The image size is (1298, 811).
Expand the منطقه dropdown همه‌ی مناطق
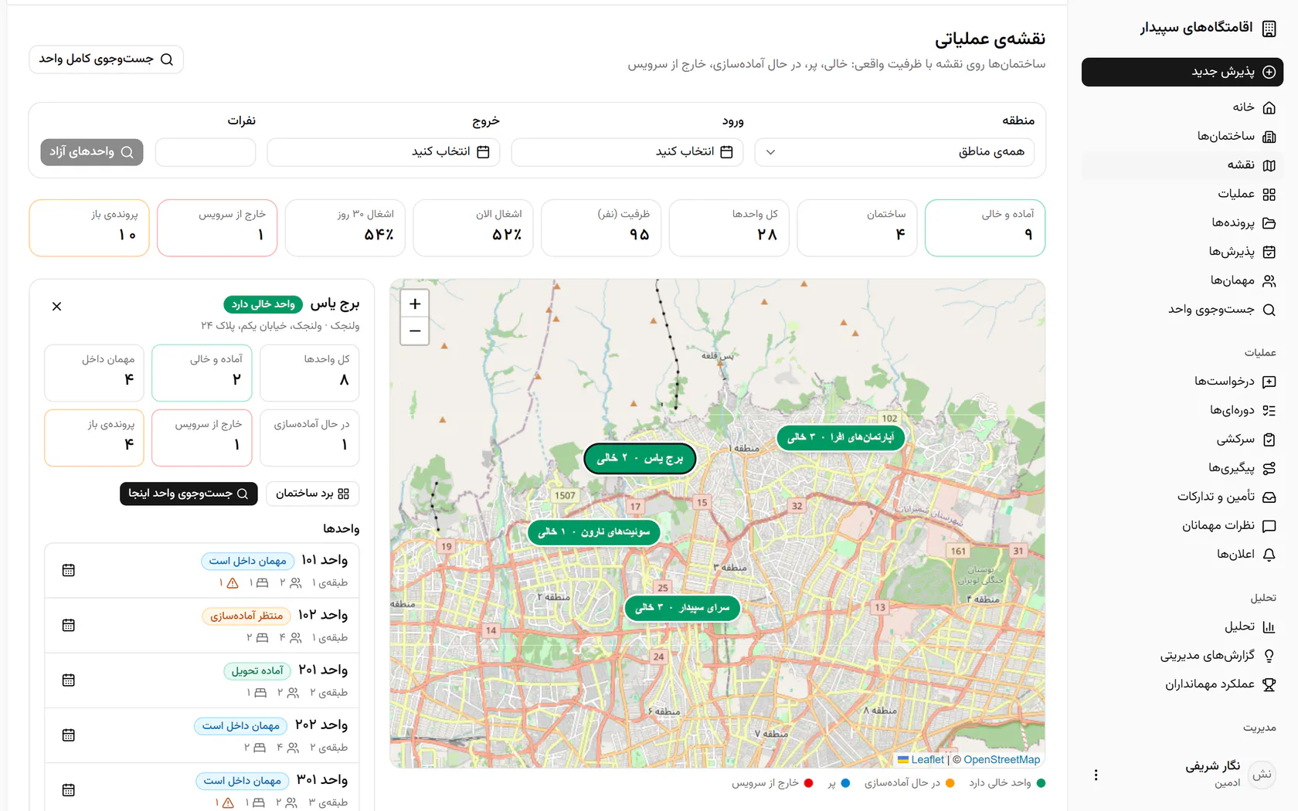[895, 152]
